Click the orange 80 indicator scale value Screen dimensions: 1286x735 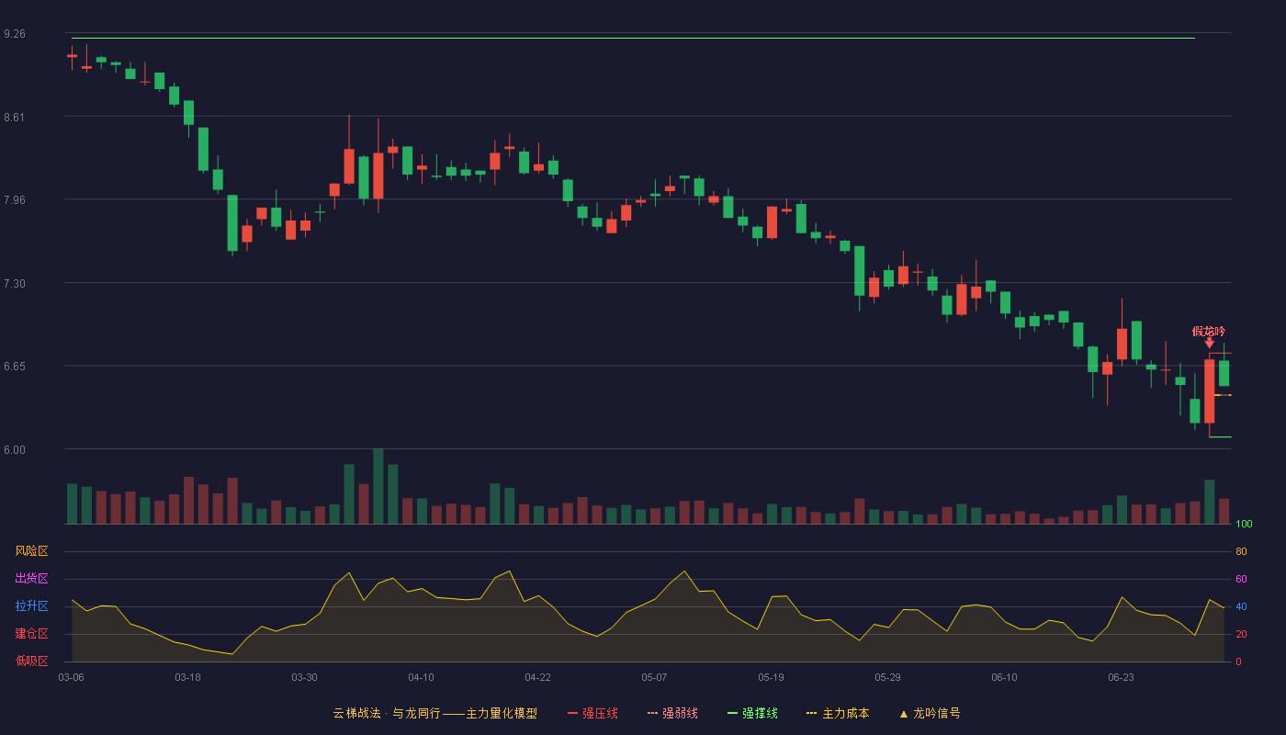[1241, 551]
